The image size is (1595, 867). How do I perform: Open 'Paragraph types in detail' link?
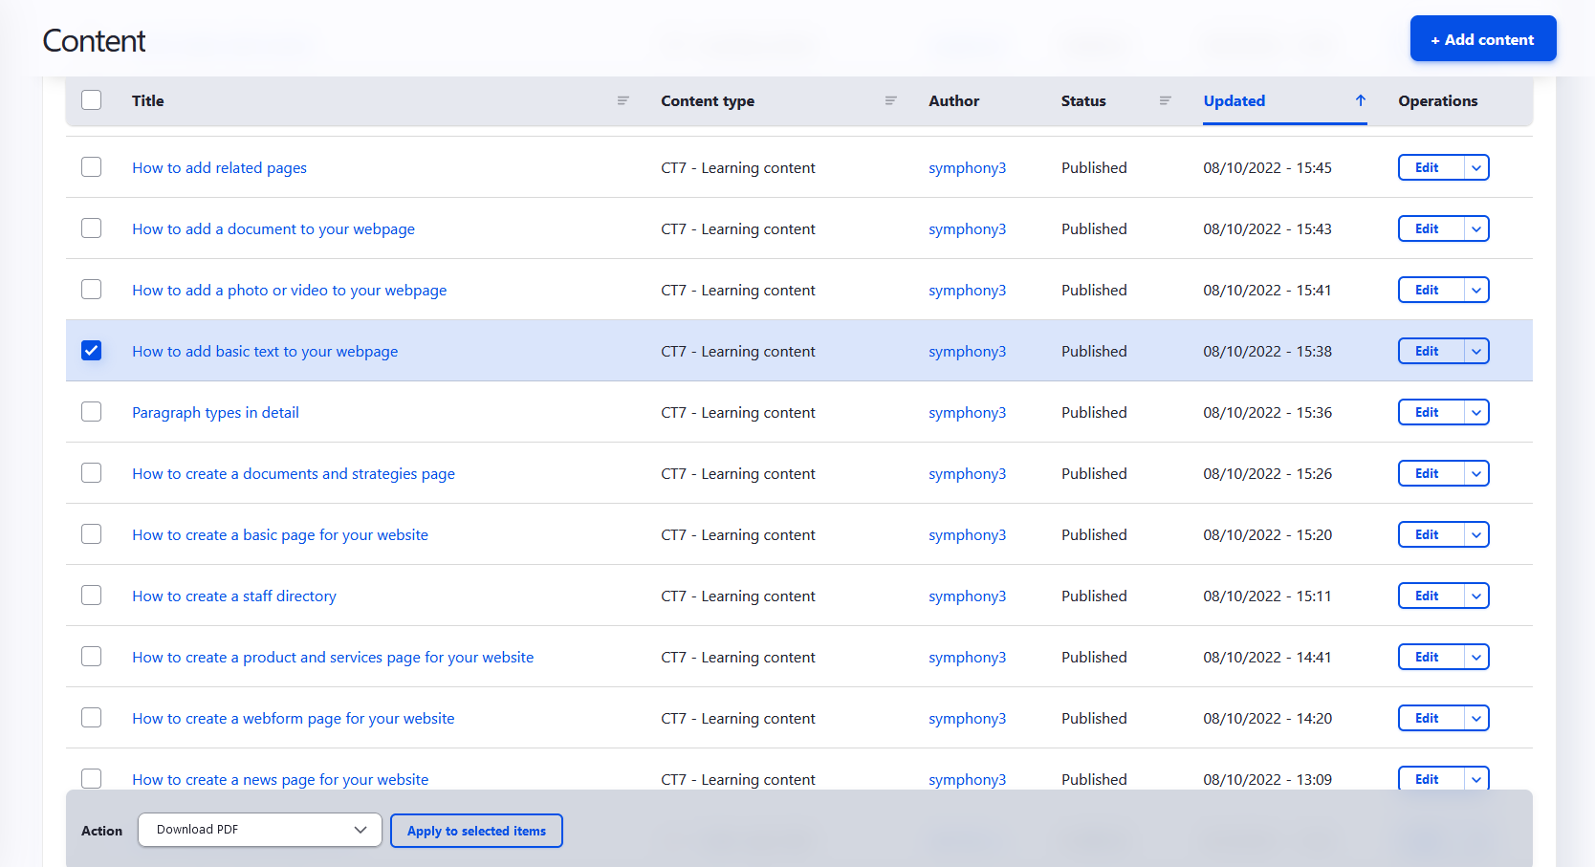pos(215,413)
